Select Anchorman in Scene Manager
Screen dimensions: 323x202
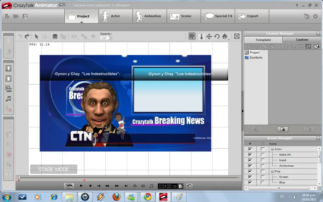[286, 166]
